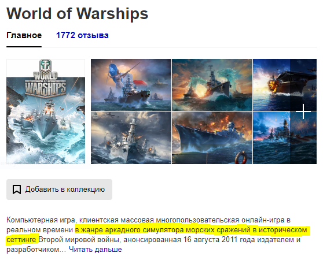Open the thumbnail with the red lifebuoy
The width and height of the screenshot is (323, 260).
click(212, 138)
